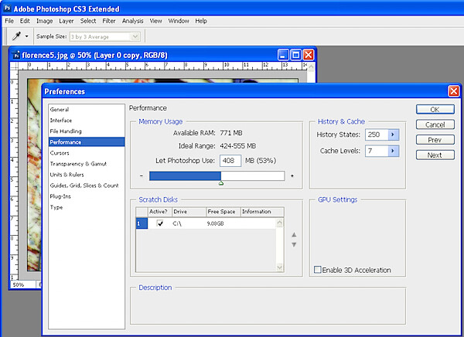The width and height of the screenshot is (464, 337).
Task: Open the Filter menu
Action: (109, 21)
